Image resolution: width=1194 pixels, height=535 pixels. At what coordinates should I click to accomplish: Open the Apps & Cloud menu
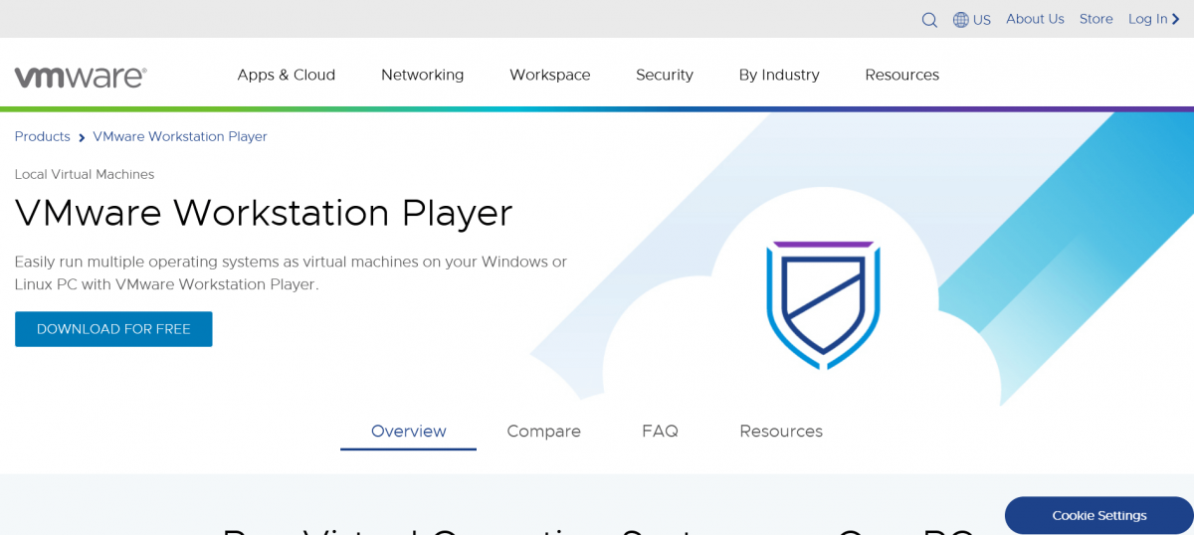[x=286, y=75]
